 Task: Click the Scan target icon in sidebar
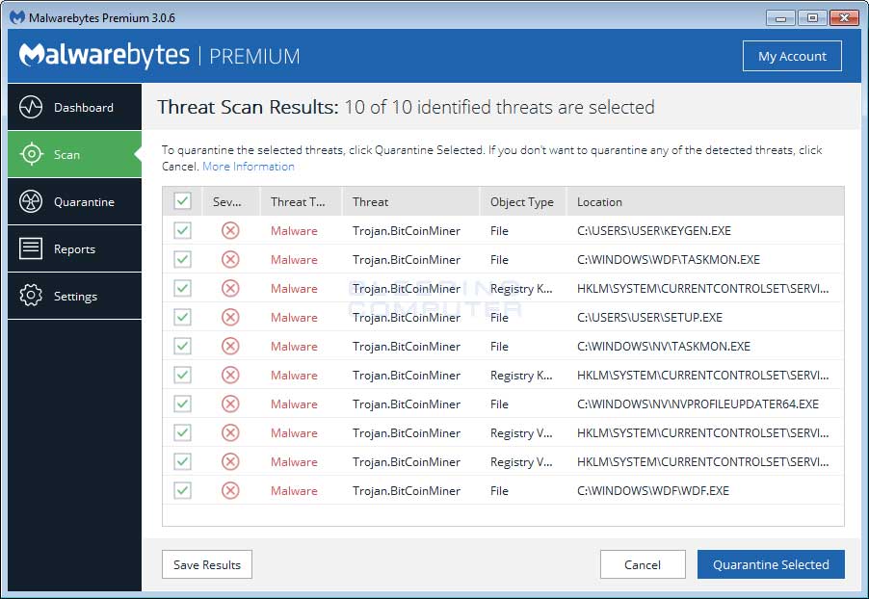(x=31, y=154)
